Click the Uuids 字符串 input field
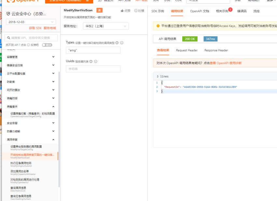 pos(93,69)
